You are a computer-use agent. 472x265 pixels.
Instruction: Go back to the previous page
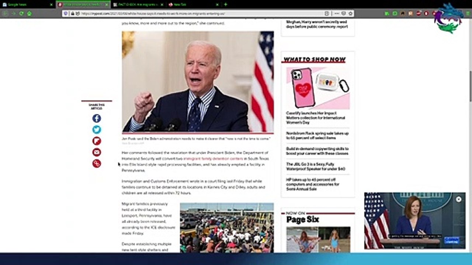(x=5, y=13)
